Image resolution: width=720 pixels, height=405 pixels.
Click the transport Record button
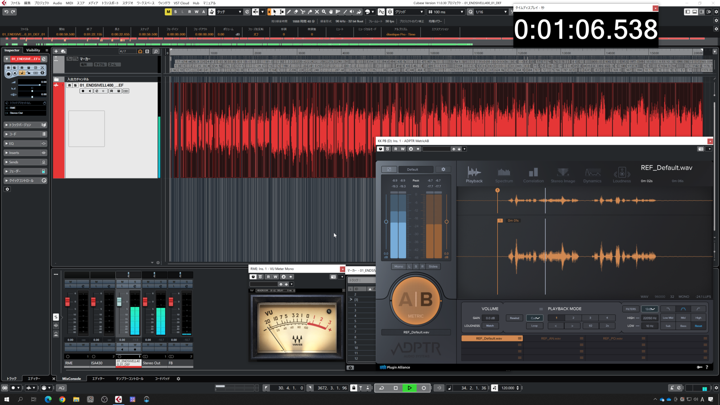click(x=424, y=388)
